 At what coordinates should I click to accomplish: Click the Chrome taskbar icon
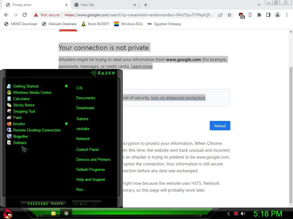tap(66, 213)
